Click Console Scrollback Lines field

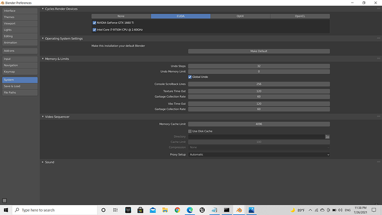[x=259, y=84]
